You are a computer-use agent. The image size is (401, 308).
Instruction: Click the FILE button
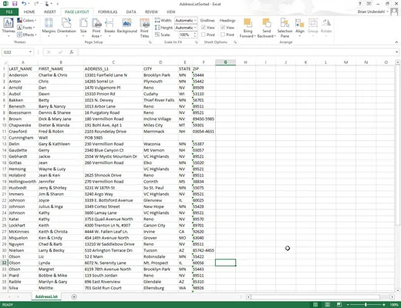[9, 12]
